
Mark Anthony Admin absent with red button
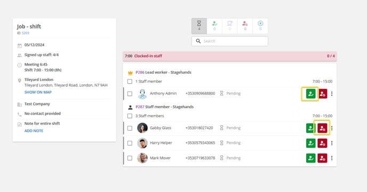(x=322, y=94)
